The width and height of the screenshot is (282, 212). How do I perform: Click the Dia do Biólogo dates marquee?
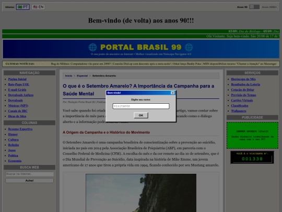point(254,31)
